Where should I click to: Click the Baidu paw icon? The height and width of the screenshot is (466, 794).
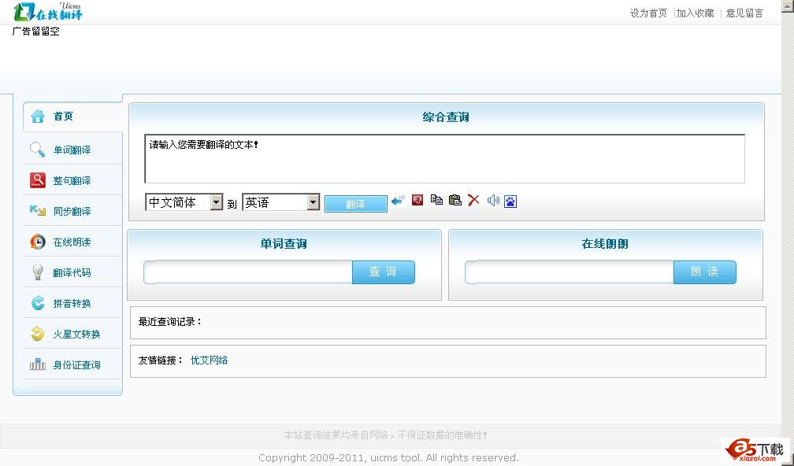[x=510, y=202]
